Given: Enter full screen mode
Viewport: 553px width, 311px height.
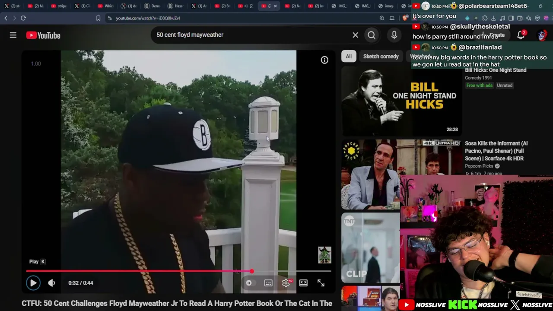Looking at the screenshot, I should click(321, 283).
